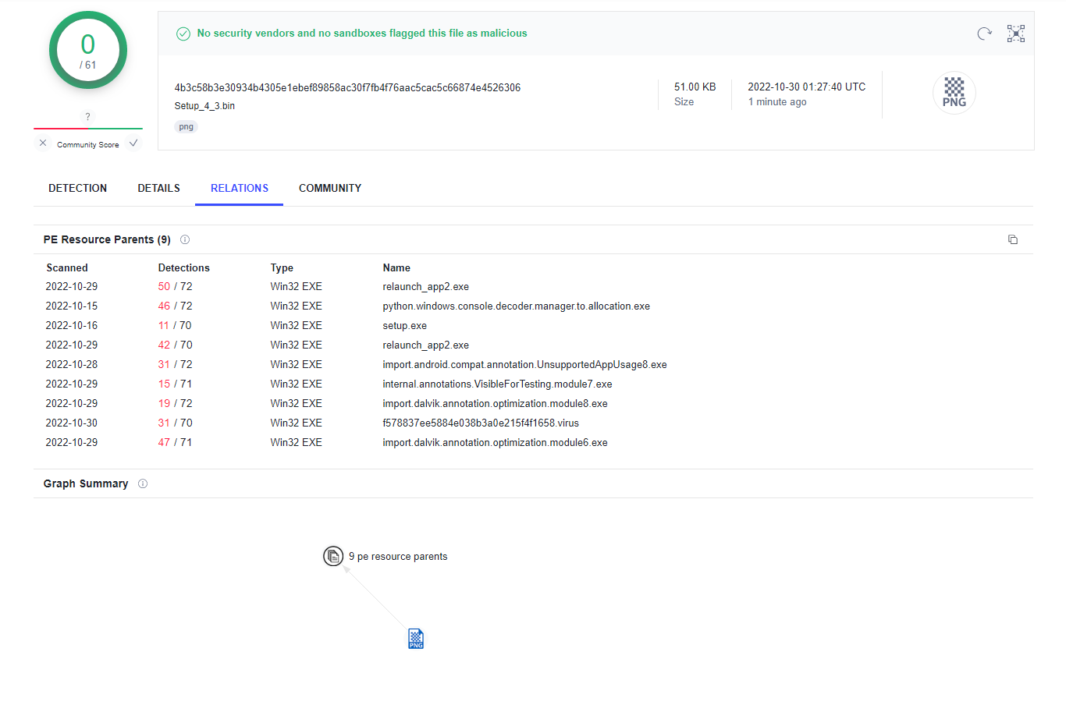The height and width of the screenshot is (701, 1066).
Task: Open relaunch_app2.exe with 50 / 72 detections
Action: 426,287
